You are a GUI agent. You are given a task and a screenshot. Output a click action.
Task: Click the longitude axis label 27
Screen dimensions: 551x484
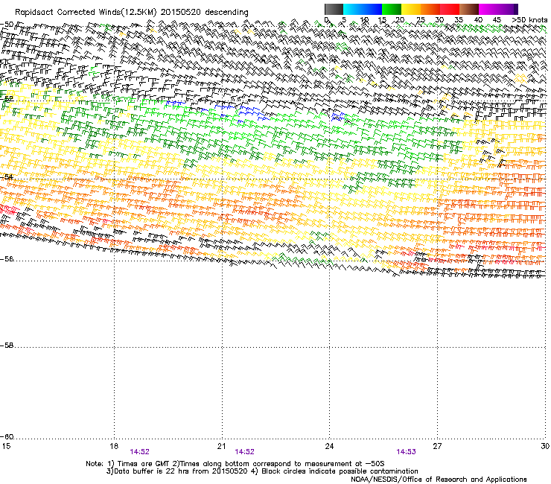click(437, 446)
